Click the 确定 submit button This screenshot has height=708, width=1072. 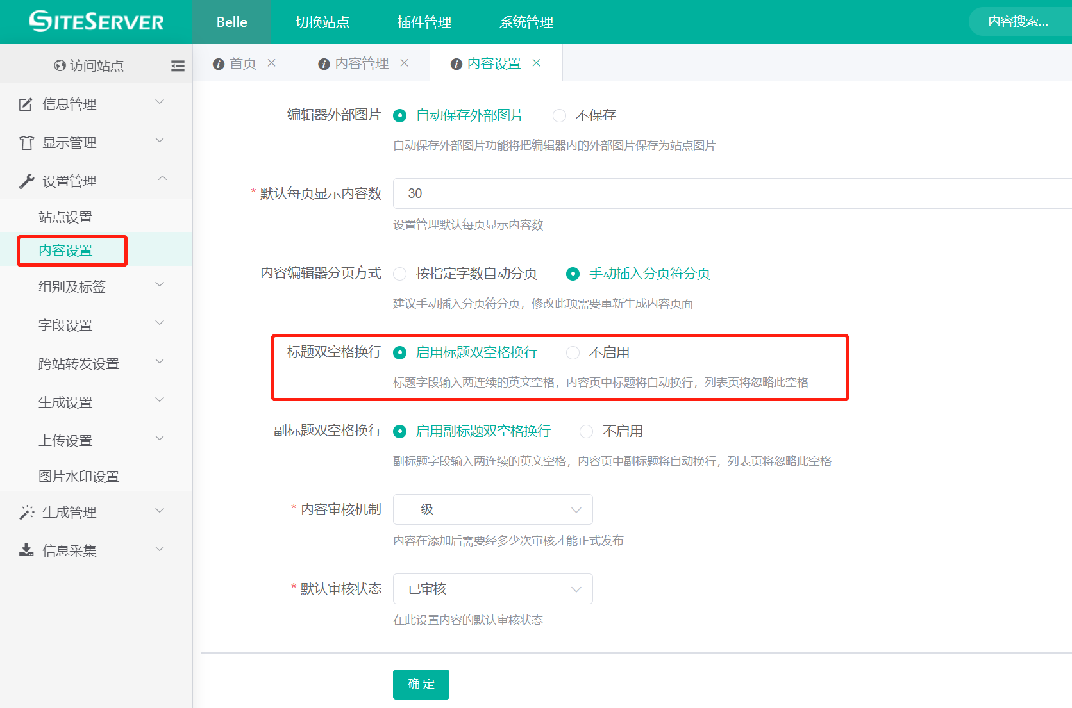[421, 684]
